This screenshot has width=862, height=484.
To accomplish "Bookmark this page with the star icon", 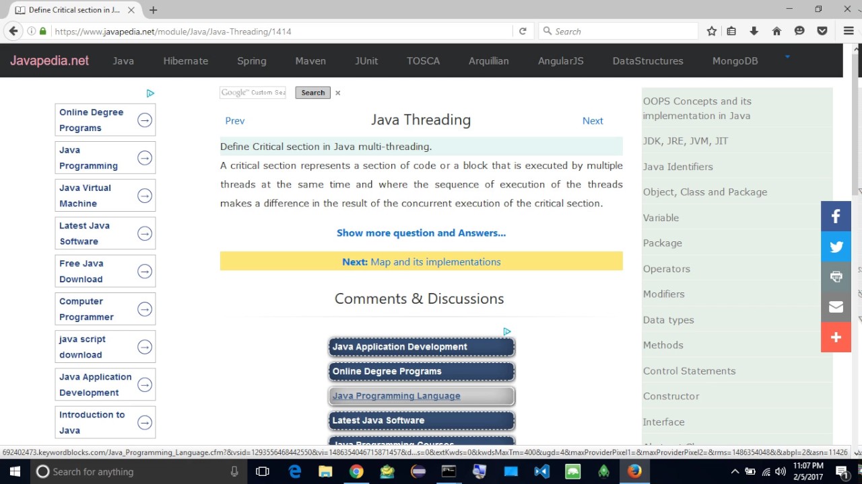I will click(x=712, y=31).
